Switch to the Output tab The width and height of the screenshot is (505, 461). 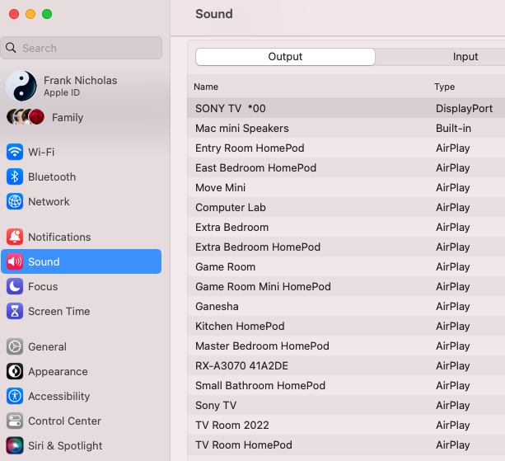pyautogui.click(x=285, y=57)
